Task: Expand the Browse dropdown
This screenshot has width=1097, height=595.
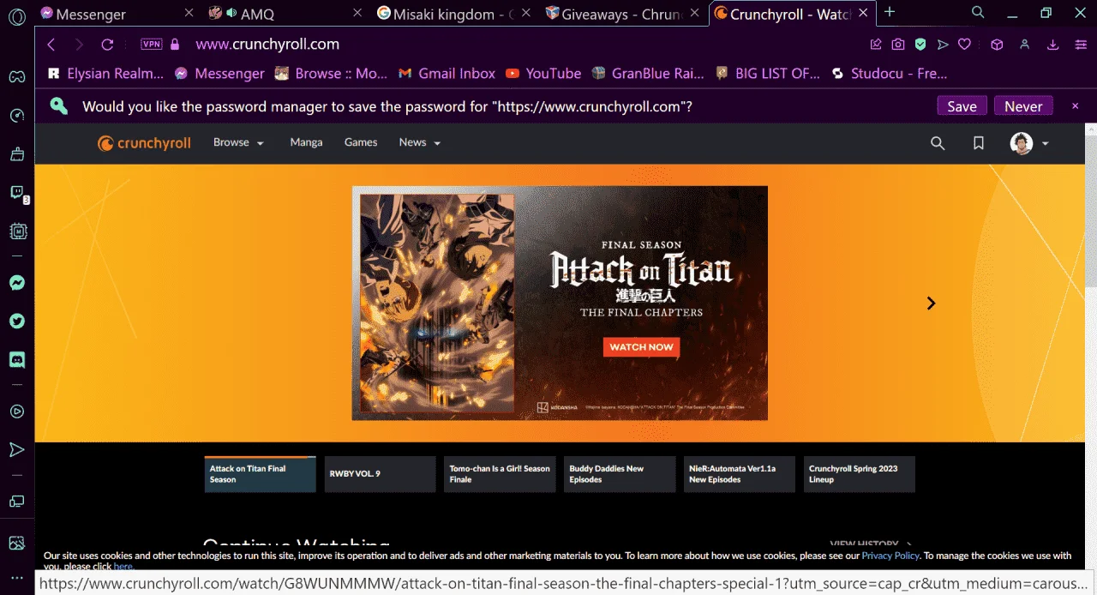Action: [x=239, y=142]
